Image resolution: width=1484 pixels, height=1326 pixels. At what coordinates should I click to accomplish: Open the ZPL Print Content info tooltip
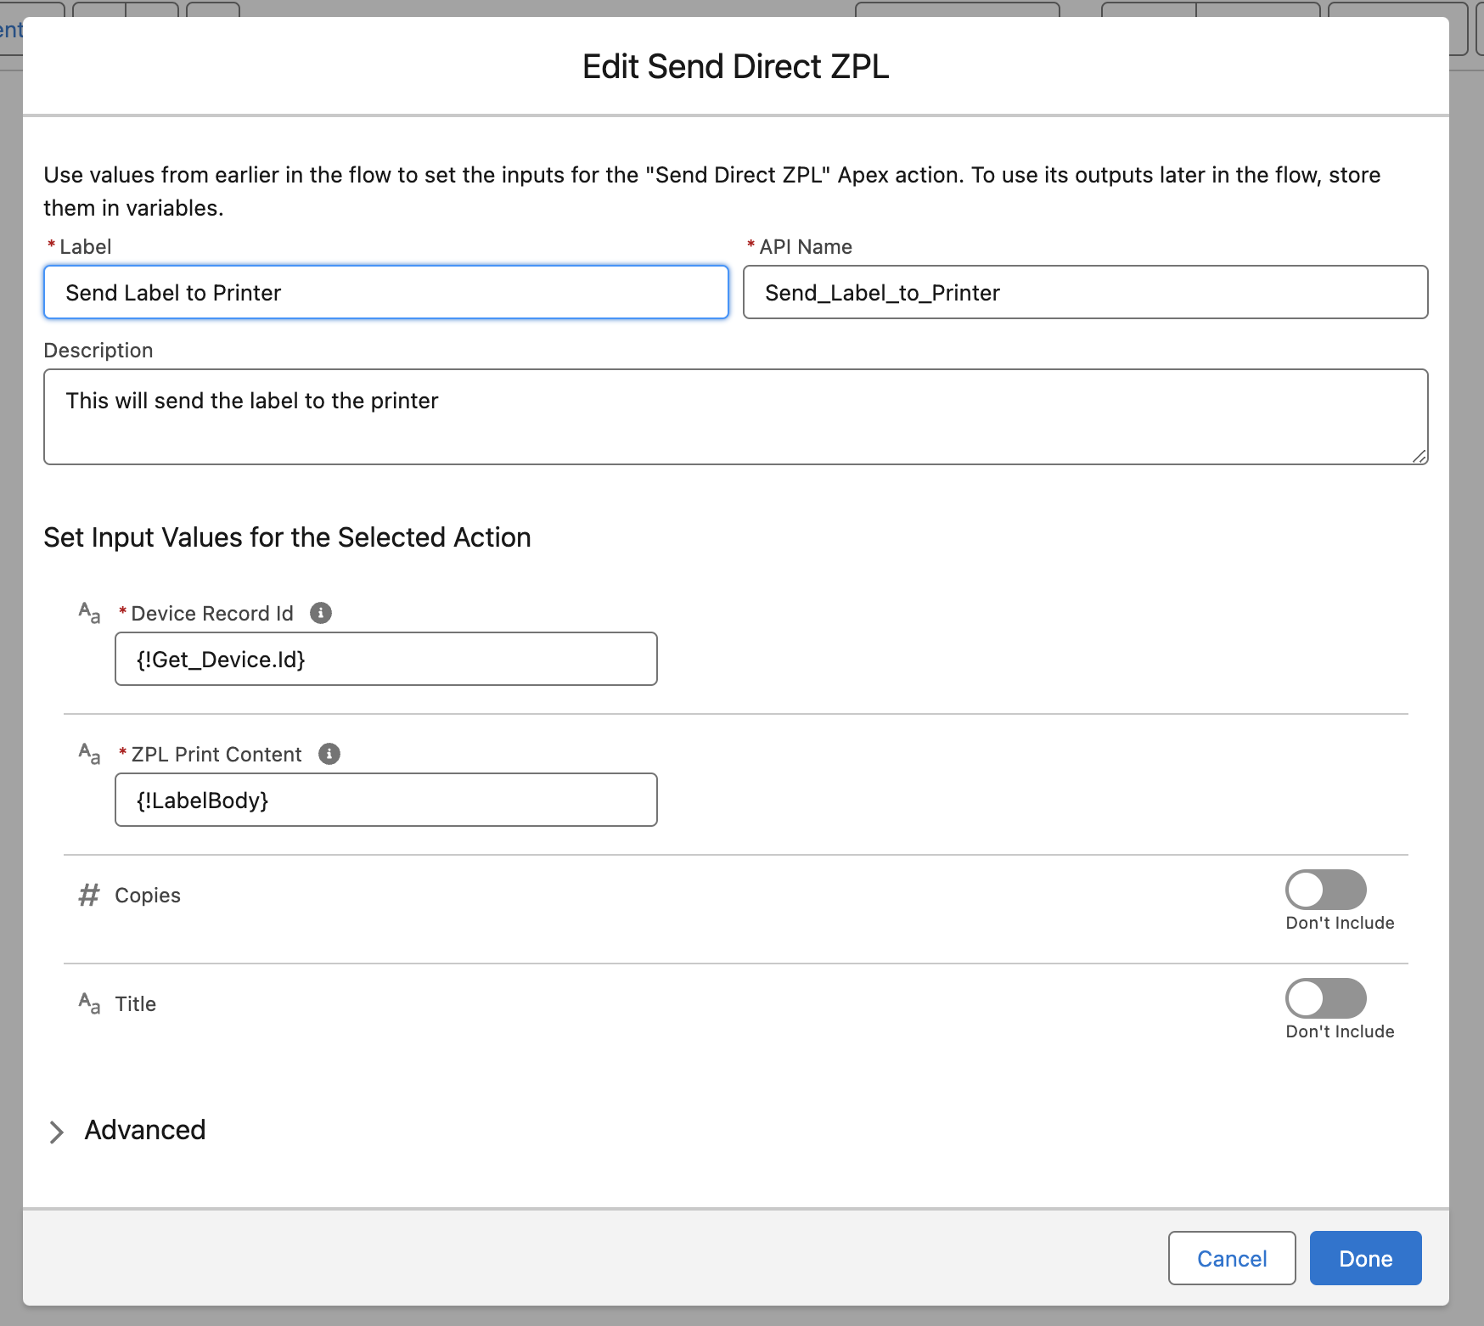pos(330,754)
